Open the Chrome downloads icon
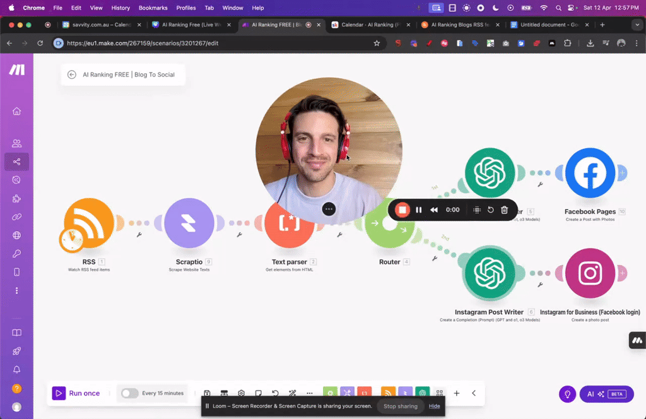646x419 pixels. (x=590, y=43)
